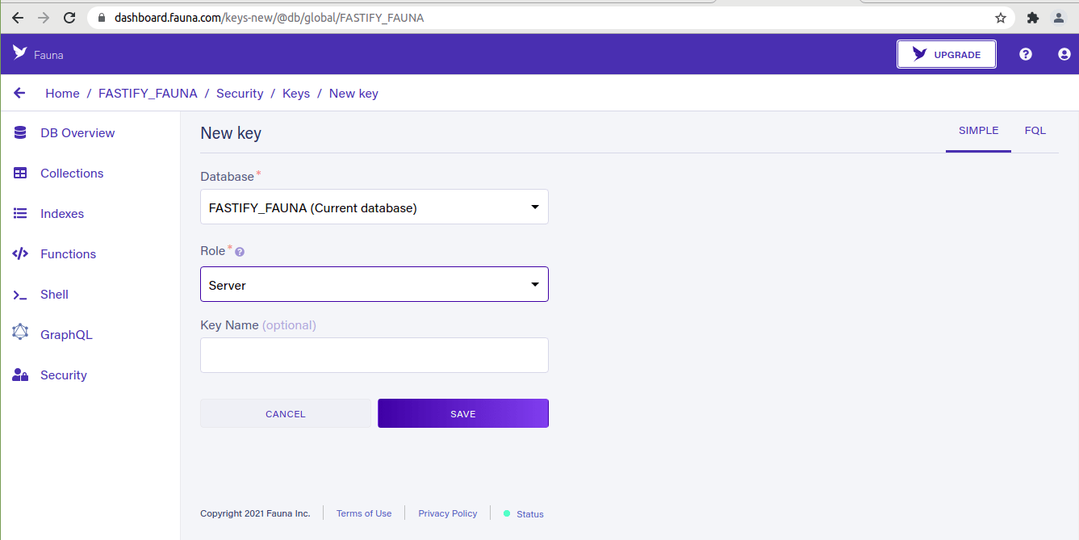The height and width of the screenshot is (540, 1079).
Task: Go to Keys breadcrumb
Action: coord(296,94)
